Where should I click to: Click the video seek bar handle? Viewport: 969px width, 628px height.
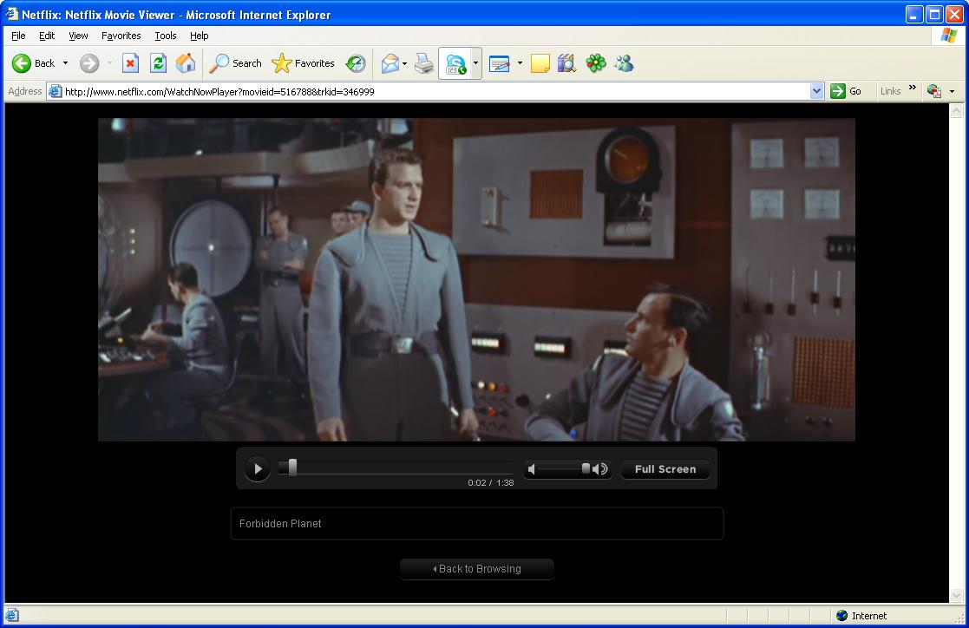pos(292,468)
